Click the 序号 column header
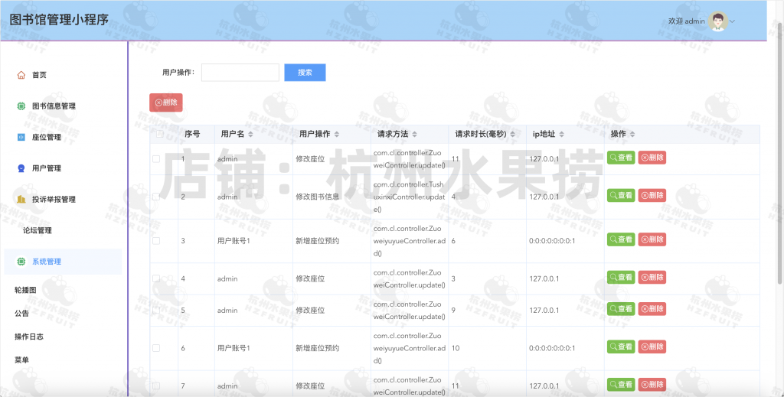784x397 pixels. (x=192, y=135)
